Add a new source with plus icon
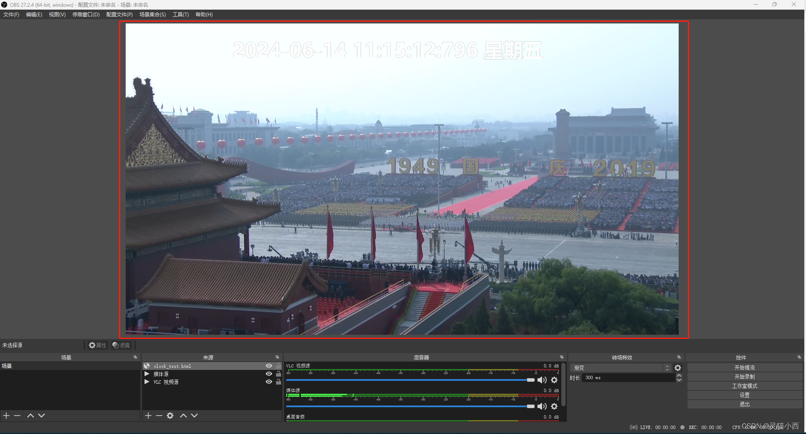Image resolution: width=806 pixels, height=434 pixels. [148, 416]
